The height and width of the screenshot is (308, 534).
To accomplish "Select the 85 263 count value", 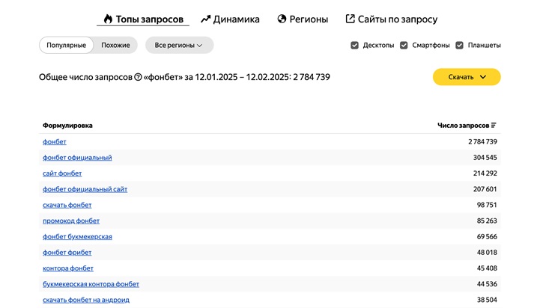I will (x=487, y=221).
